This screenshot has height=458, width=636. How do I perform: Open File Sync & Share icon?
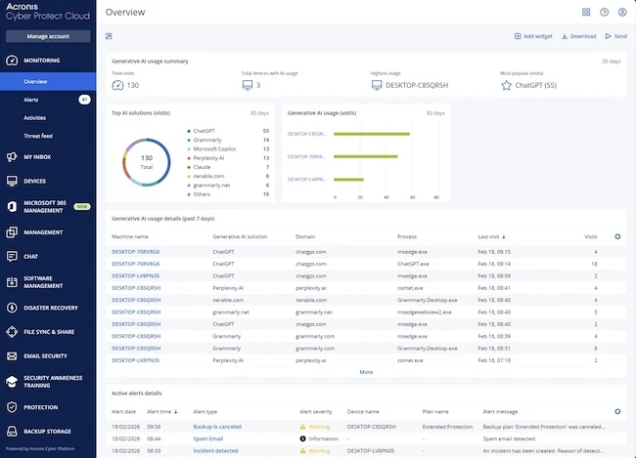click(12, 332)
